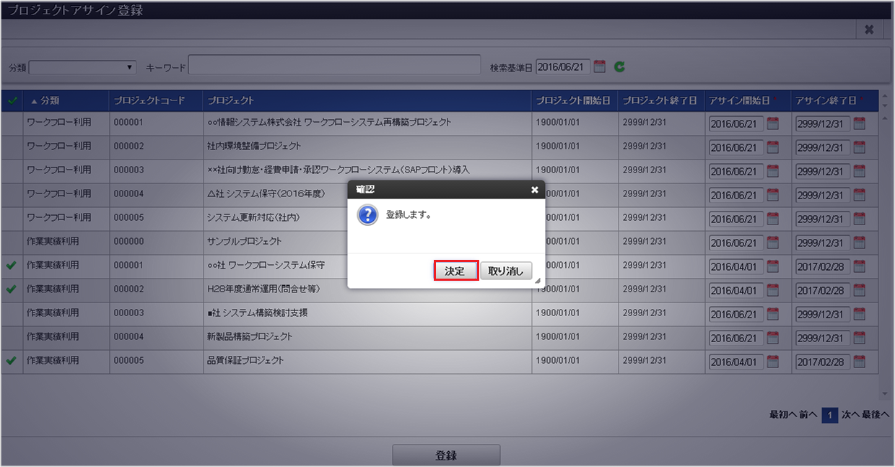This screenshot has height=467, width=895.
Task: Close the 確認 dialog with its X
Action: click(x=535, y=190)
